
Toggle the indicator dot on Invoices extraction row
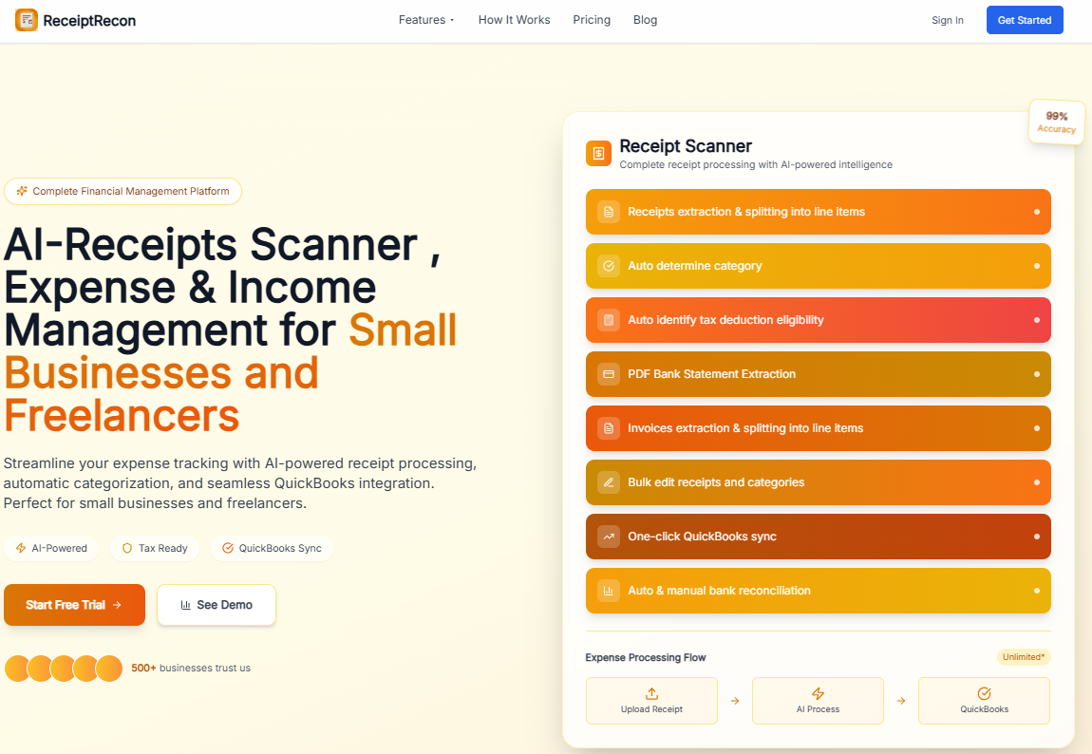pos(1037,428)
